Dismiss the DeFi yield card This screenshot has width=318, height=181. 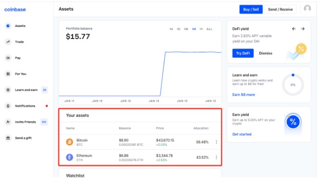pyautogui.click(x=266, y=53)
